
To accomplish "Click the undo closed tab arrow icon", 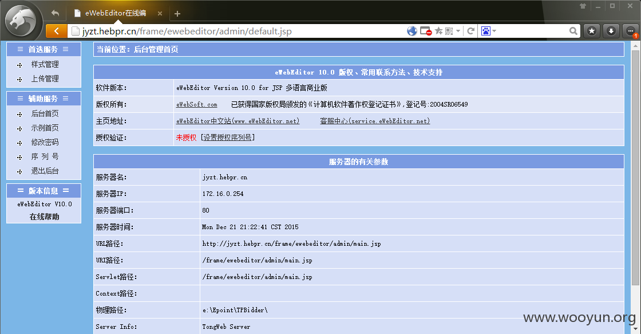I will (55, 13).
